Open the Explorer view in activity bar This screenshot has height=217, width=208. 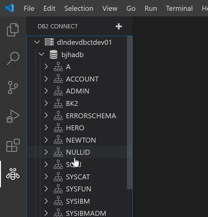[x=13, y=30]
